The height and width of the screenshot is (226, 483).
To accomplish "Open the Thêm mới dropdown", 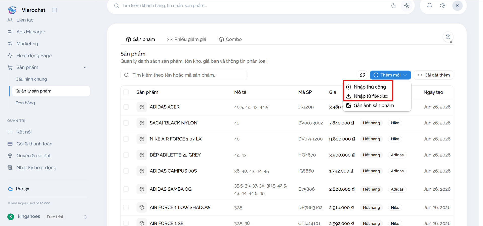I will coord(390,75).
